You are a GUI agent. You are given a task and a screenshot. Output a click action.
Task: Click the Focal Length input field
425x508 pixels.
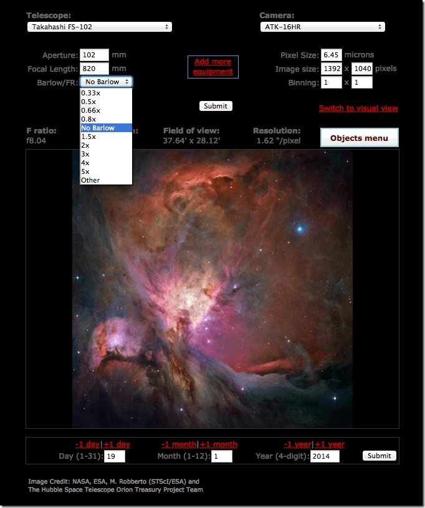point(94,69)
